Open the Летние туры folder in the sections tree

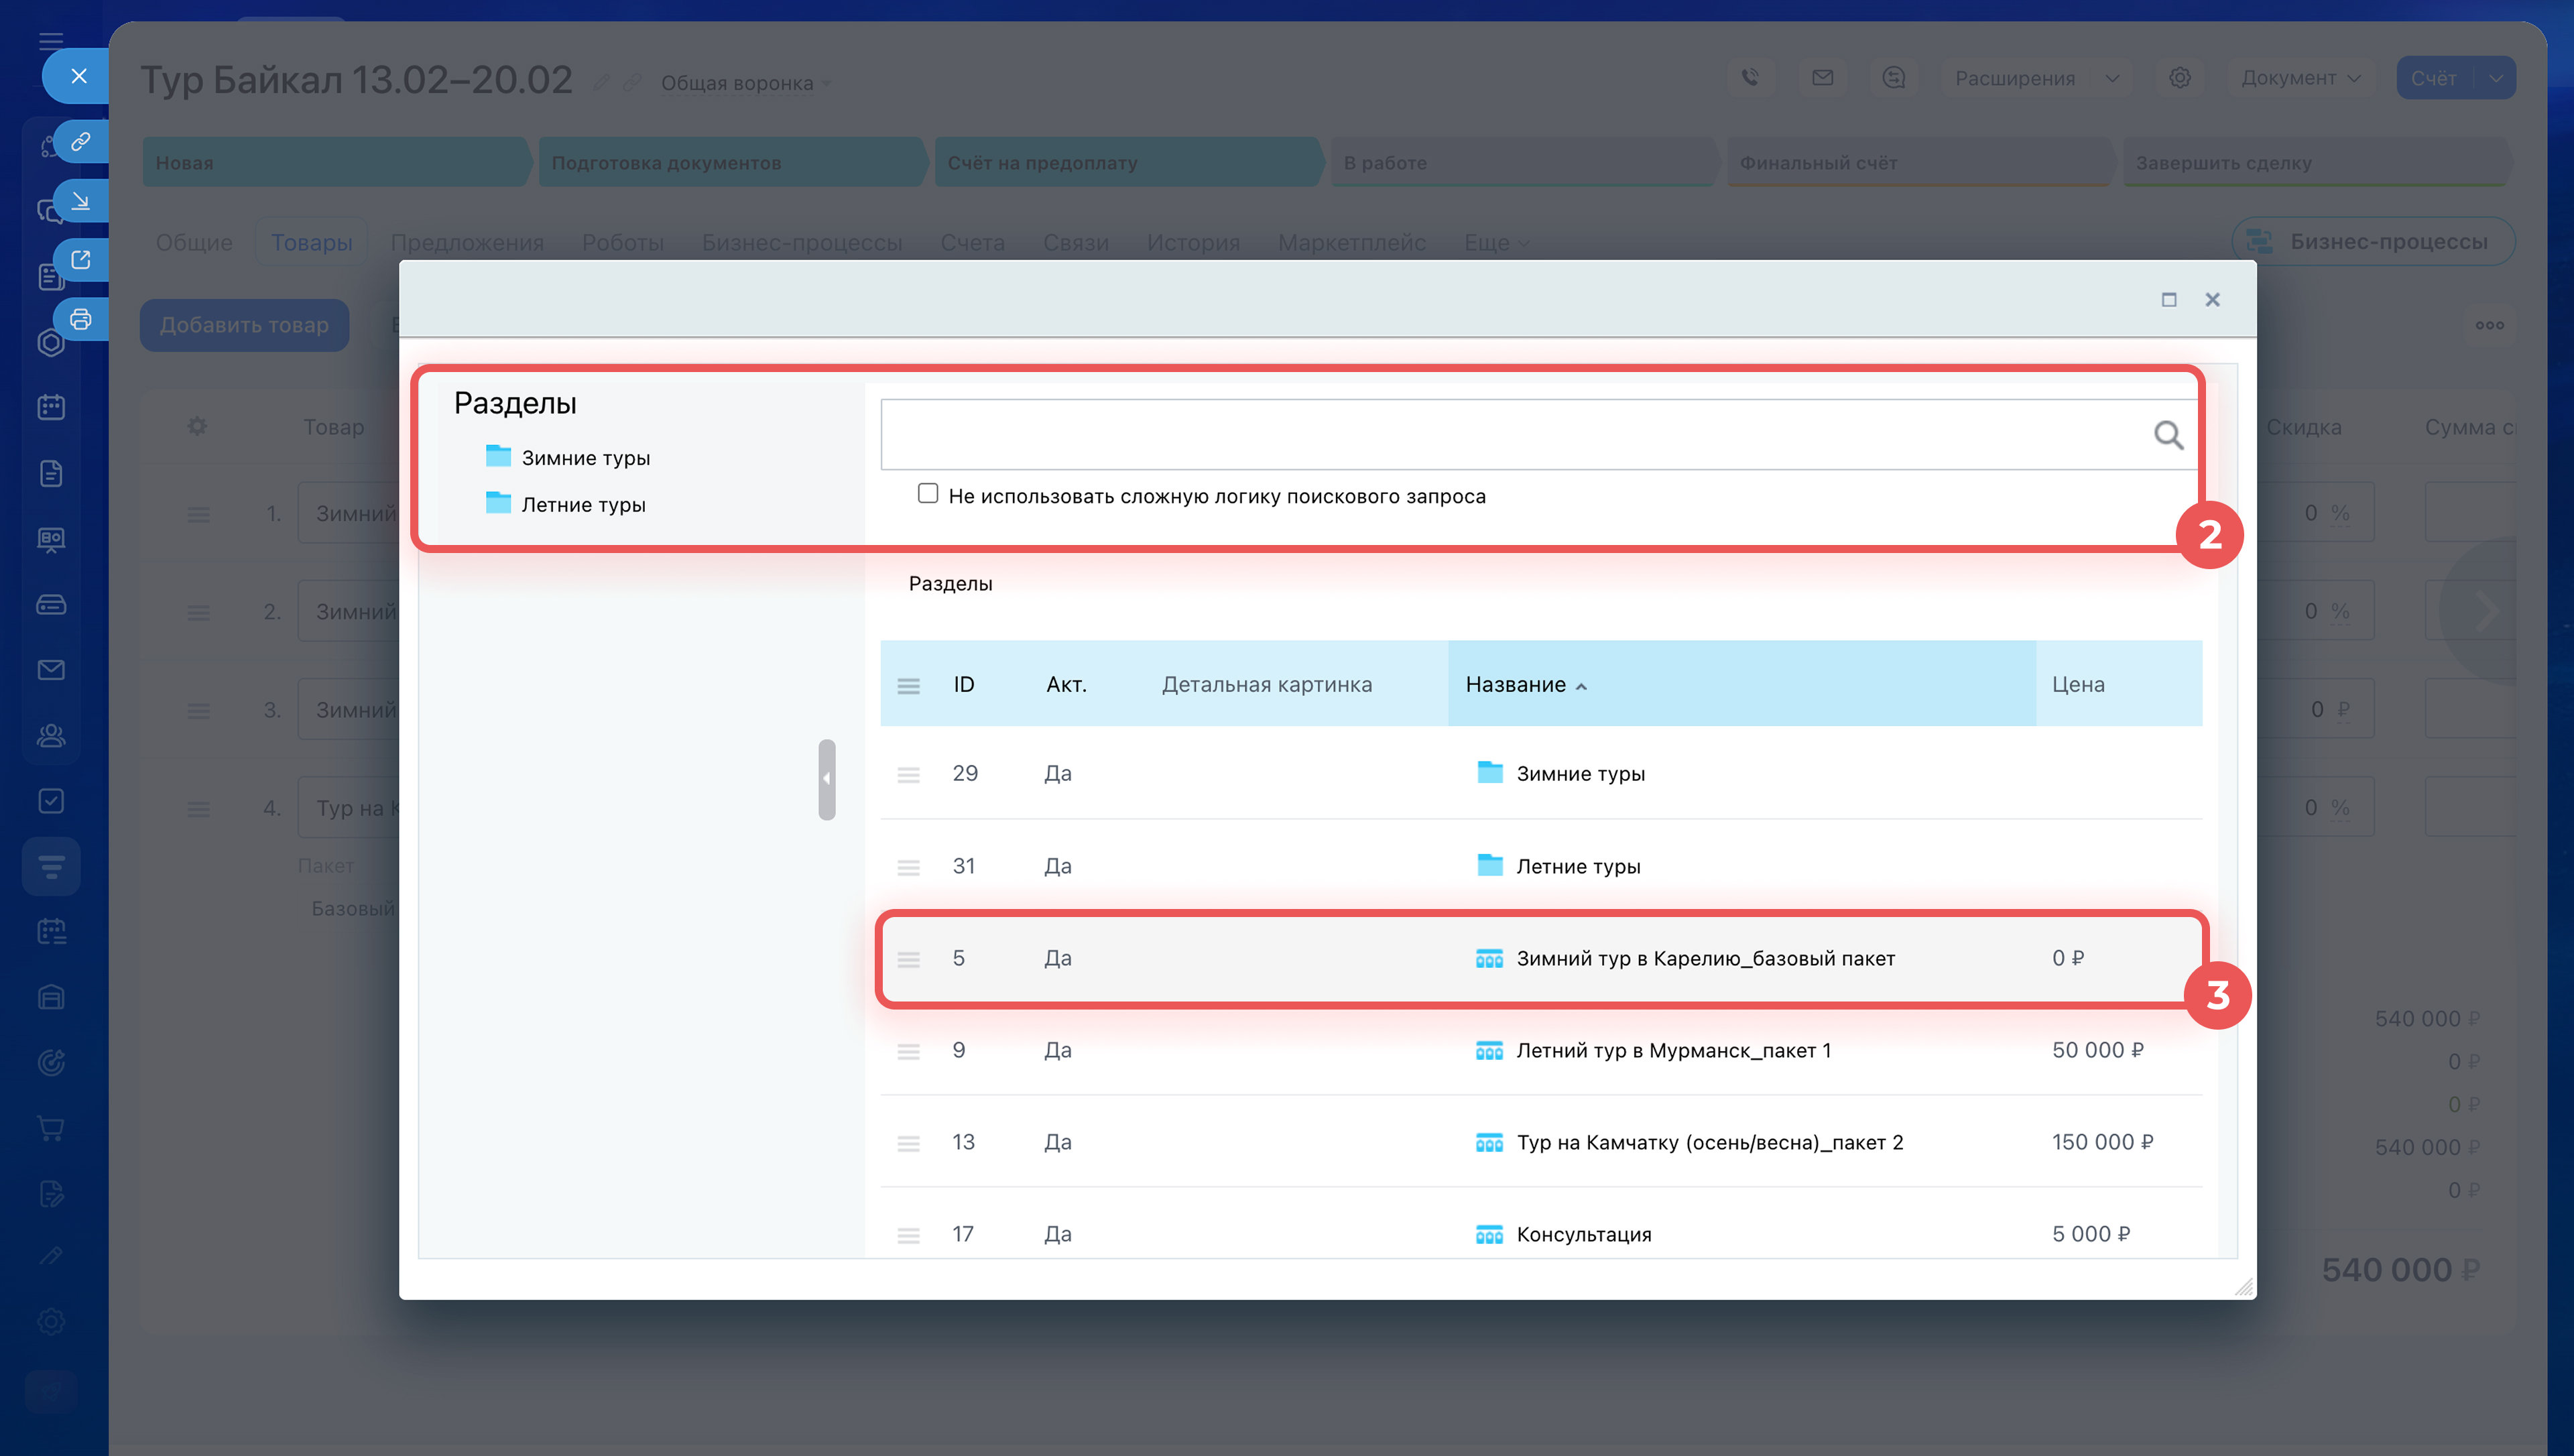[583, 505]
